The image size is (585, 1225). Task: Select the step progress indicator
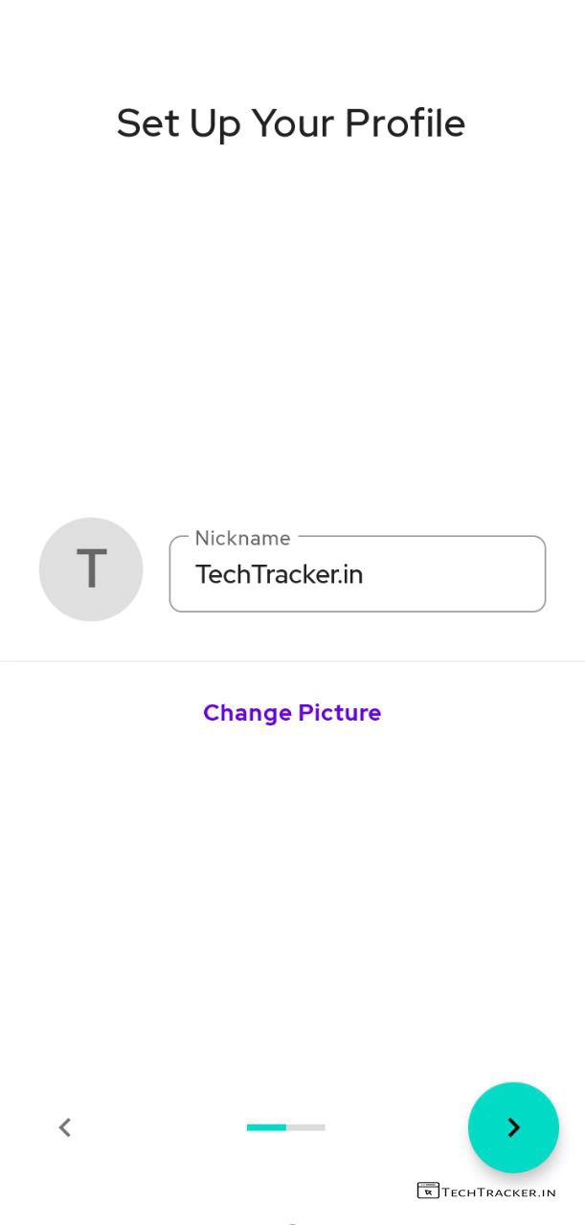coord(285,1127)
